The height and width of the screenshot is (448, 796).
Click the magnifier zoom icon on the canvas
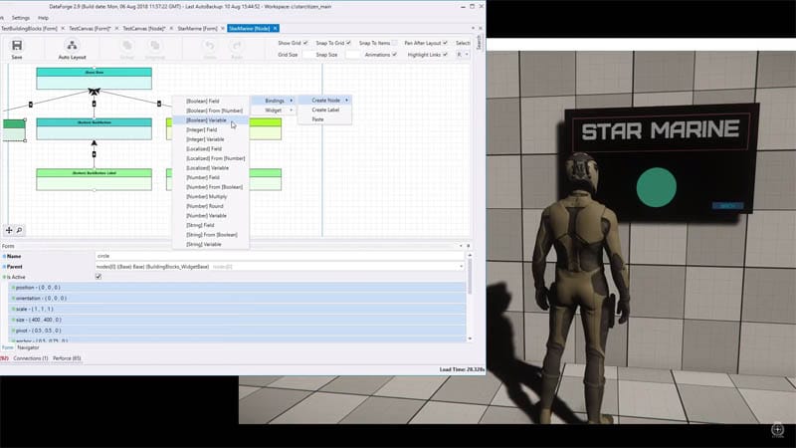pyautogui.click(x=19, y=230)
